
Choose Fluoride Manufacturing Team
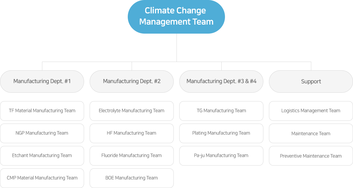tap(132, 156)
